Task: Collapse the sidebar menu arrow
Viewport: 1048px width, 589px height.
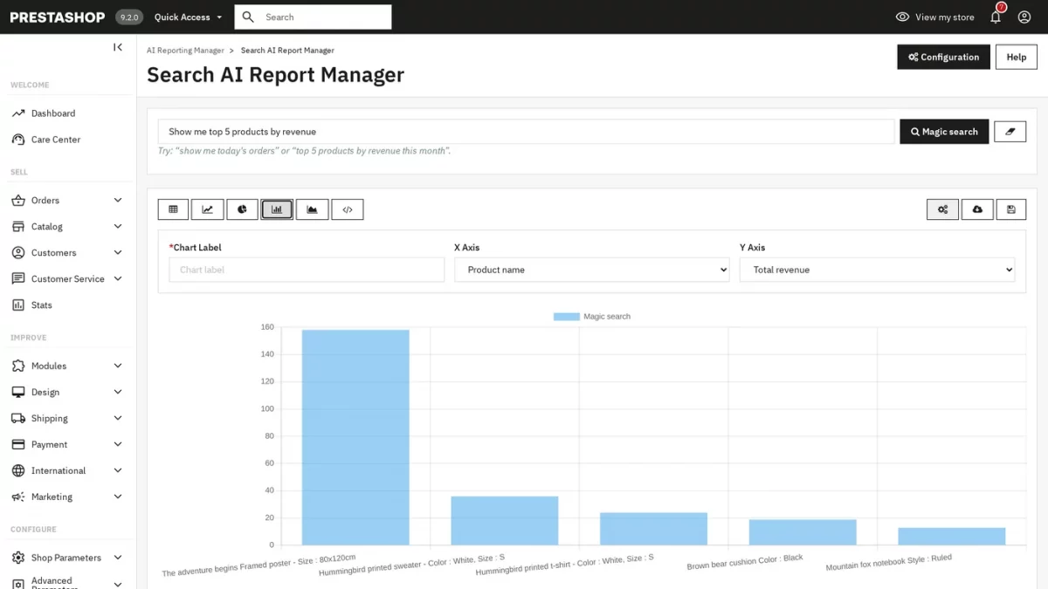Action: (x=118, y=47)
